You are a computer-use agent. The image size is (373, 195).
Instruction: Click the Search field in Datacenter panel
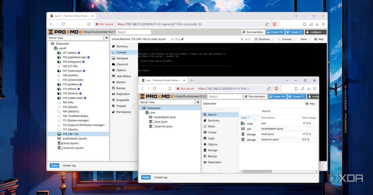[296, 111]
